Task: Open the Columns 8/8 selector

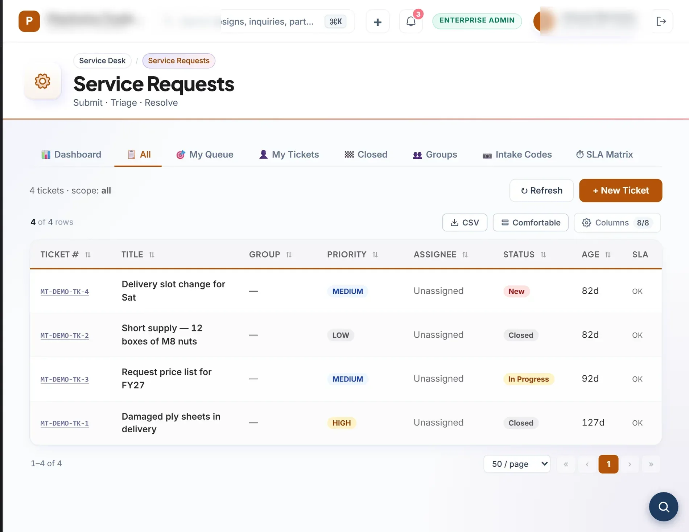Action: [x=617, y=223]
